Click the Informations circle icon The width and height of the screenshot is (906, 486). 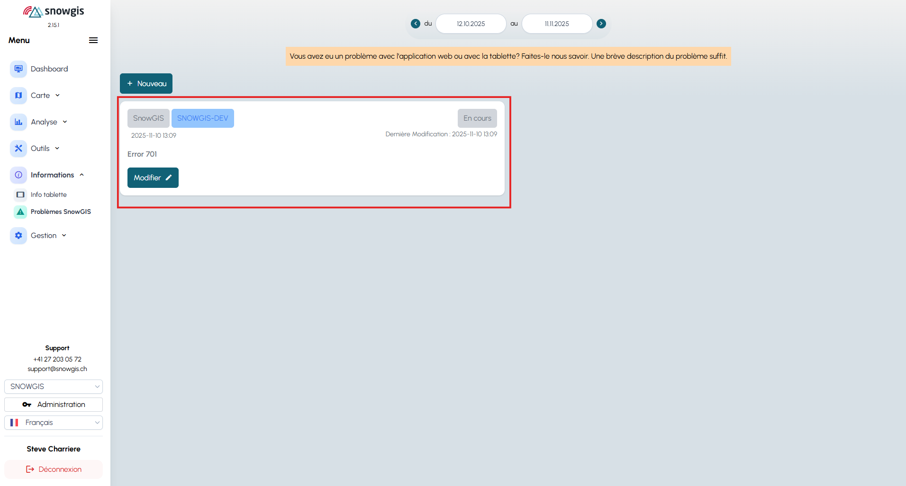(18, 175)
